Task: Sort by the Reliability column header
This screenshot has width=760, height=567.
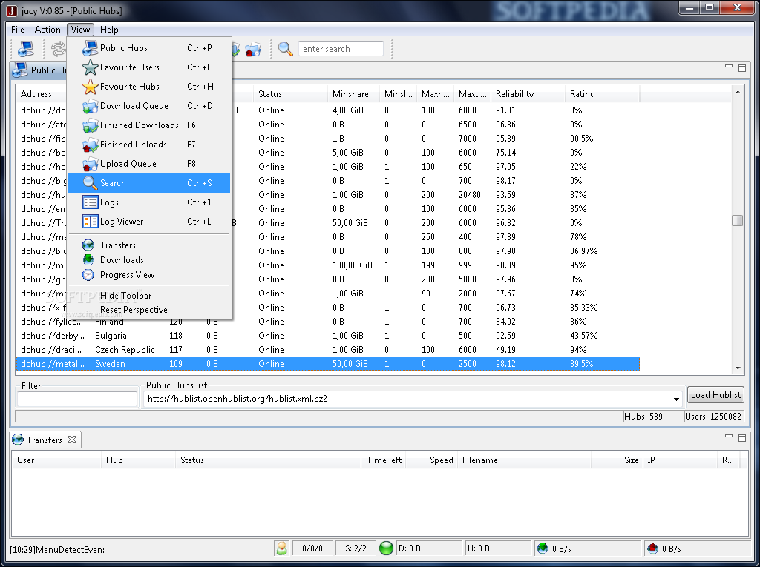Action: (528, 94)
